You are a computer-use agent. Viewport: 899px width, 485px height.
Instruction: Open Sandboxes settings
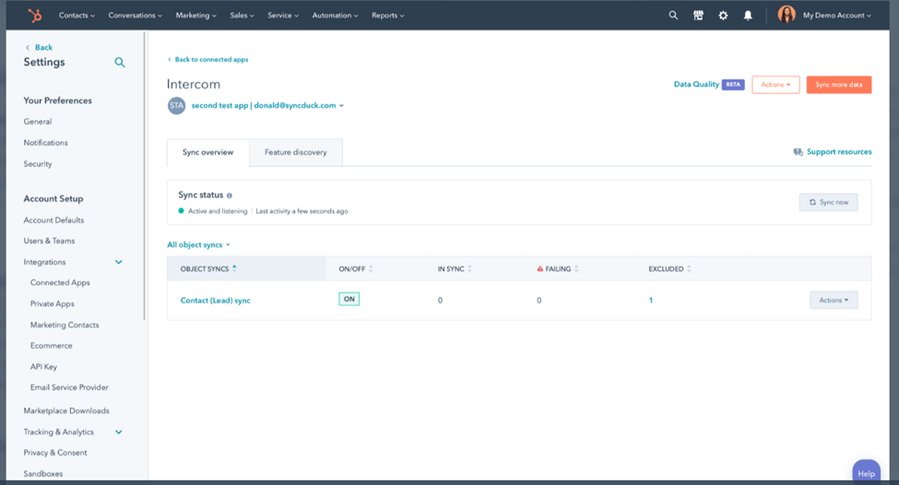tap(43, 474)
